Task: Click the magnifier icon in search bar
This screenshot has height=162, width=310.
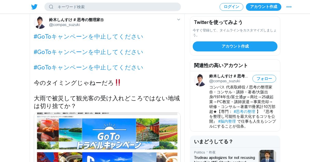Action: pos(51,7)
